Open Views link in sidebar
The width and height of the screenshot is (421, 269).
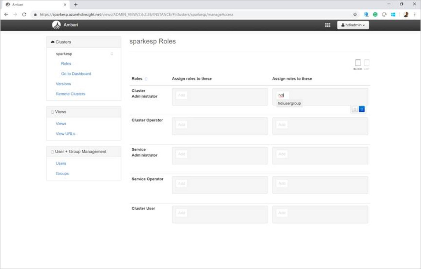tap(61, 124)
